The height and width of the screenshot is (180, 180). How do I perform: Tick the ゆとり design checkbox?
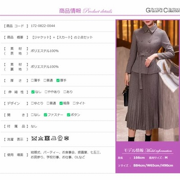(32, 103)
